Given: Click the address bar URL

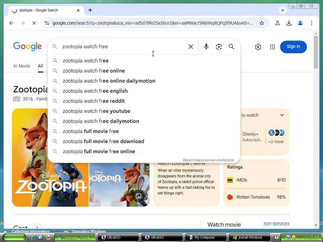Looking at the screenshot, I should [153, 23].
